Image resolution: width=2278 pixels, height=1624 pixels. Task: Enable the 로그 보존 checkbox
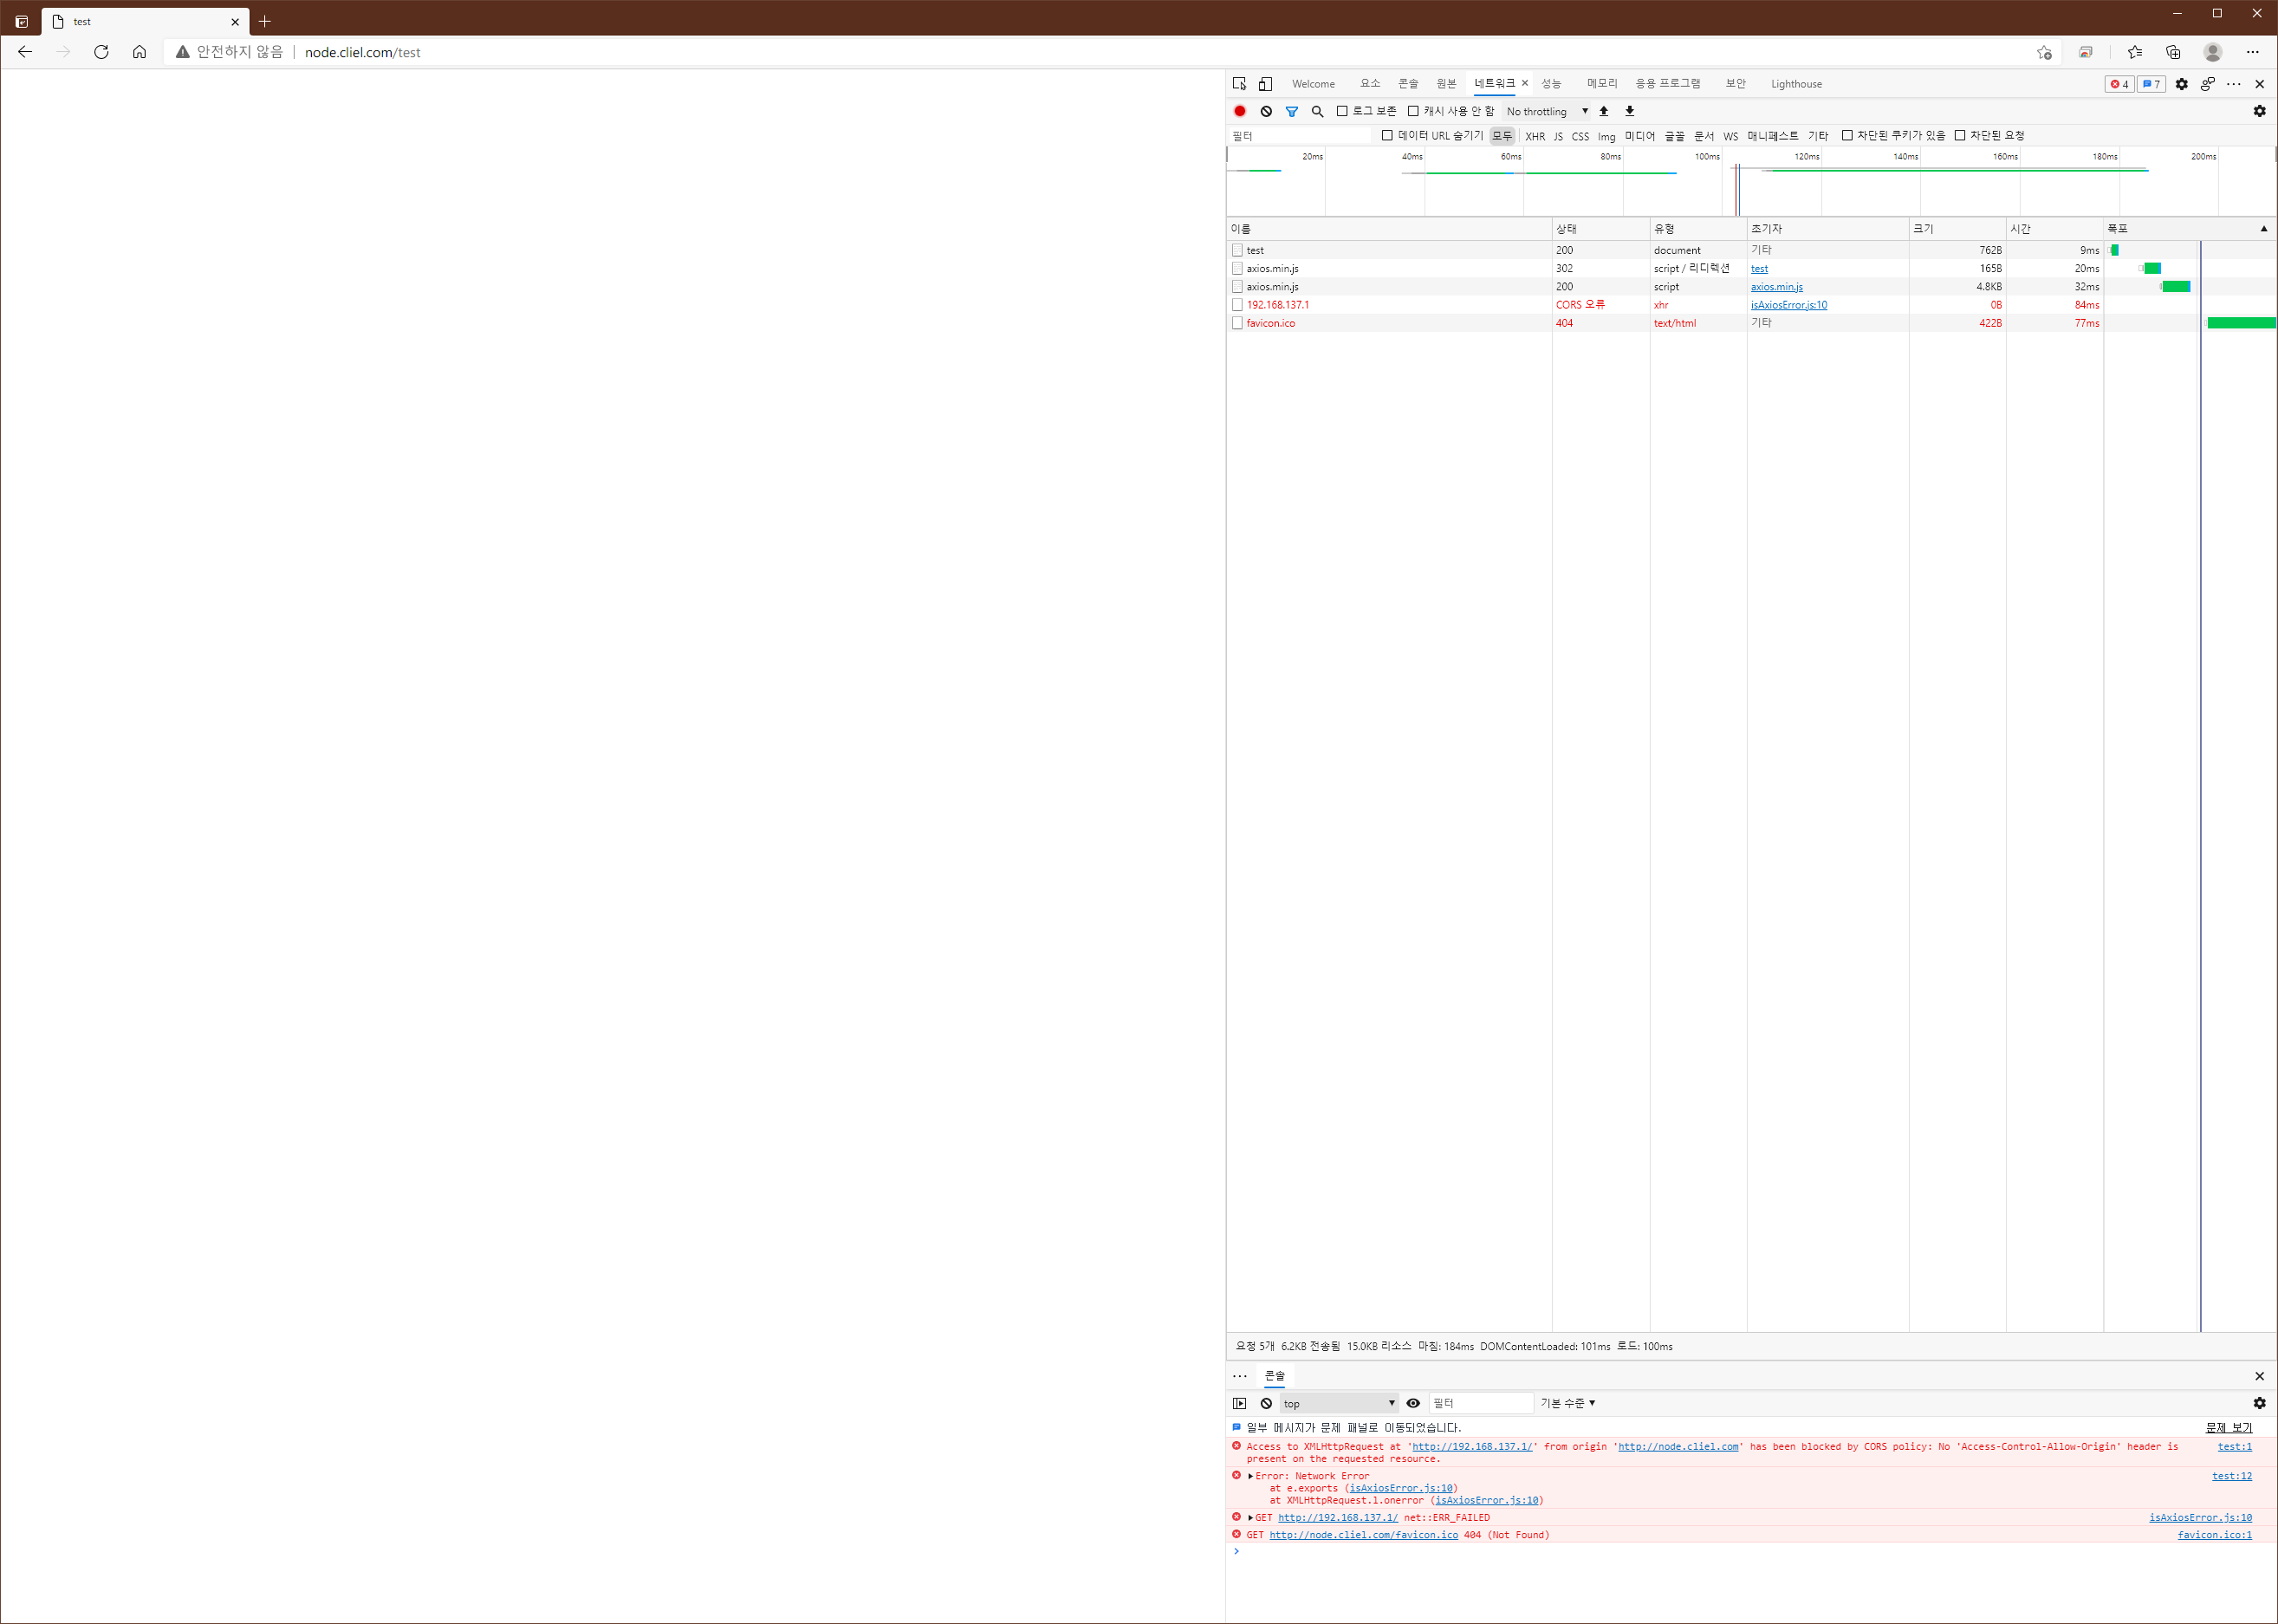click(x=1342, y=111)
